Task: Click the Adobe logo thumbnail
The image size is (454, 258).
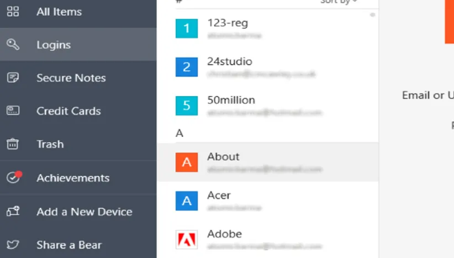Action: pos(187,240)
